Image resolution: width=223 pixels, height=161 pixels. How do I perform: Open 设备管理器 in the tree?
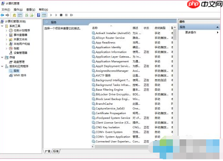20,53
